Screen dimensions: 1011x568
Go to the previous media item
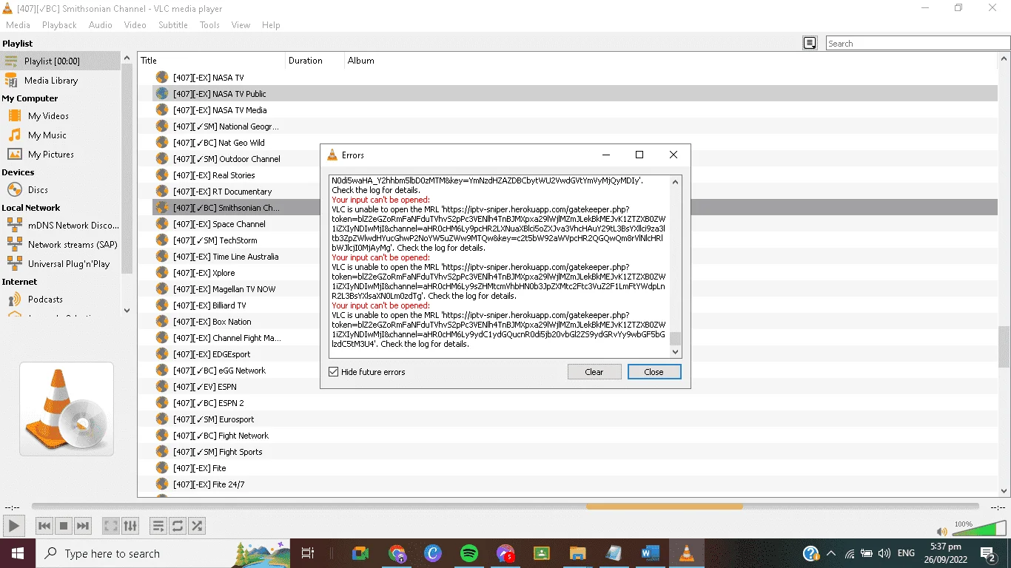[44, 526]
